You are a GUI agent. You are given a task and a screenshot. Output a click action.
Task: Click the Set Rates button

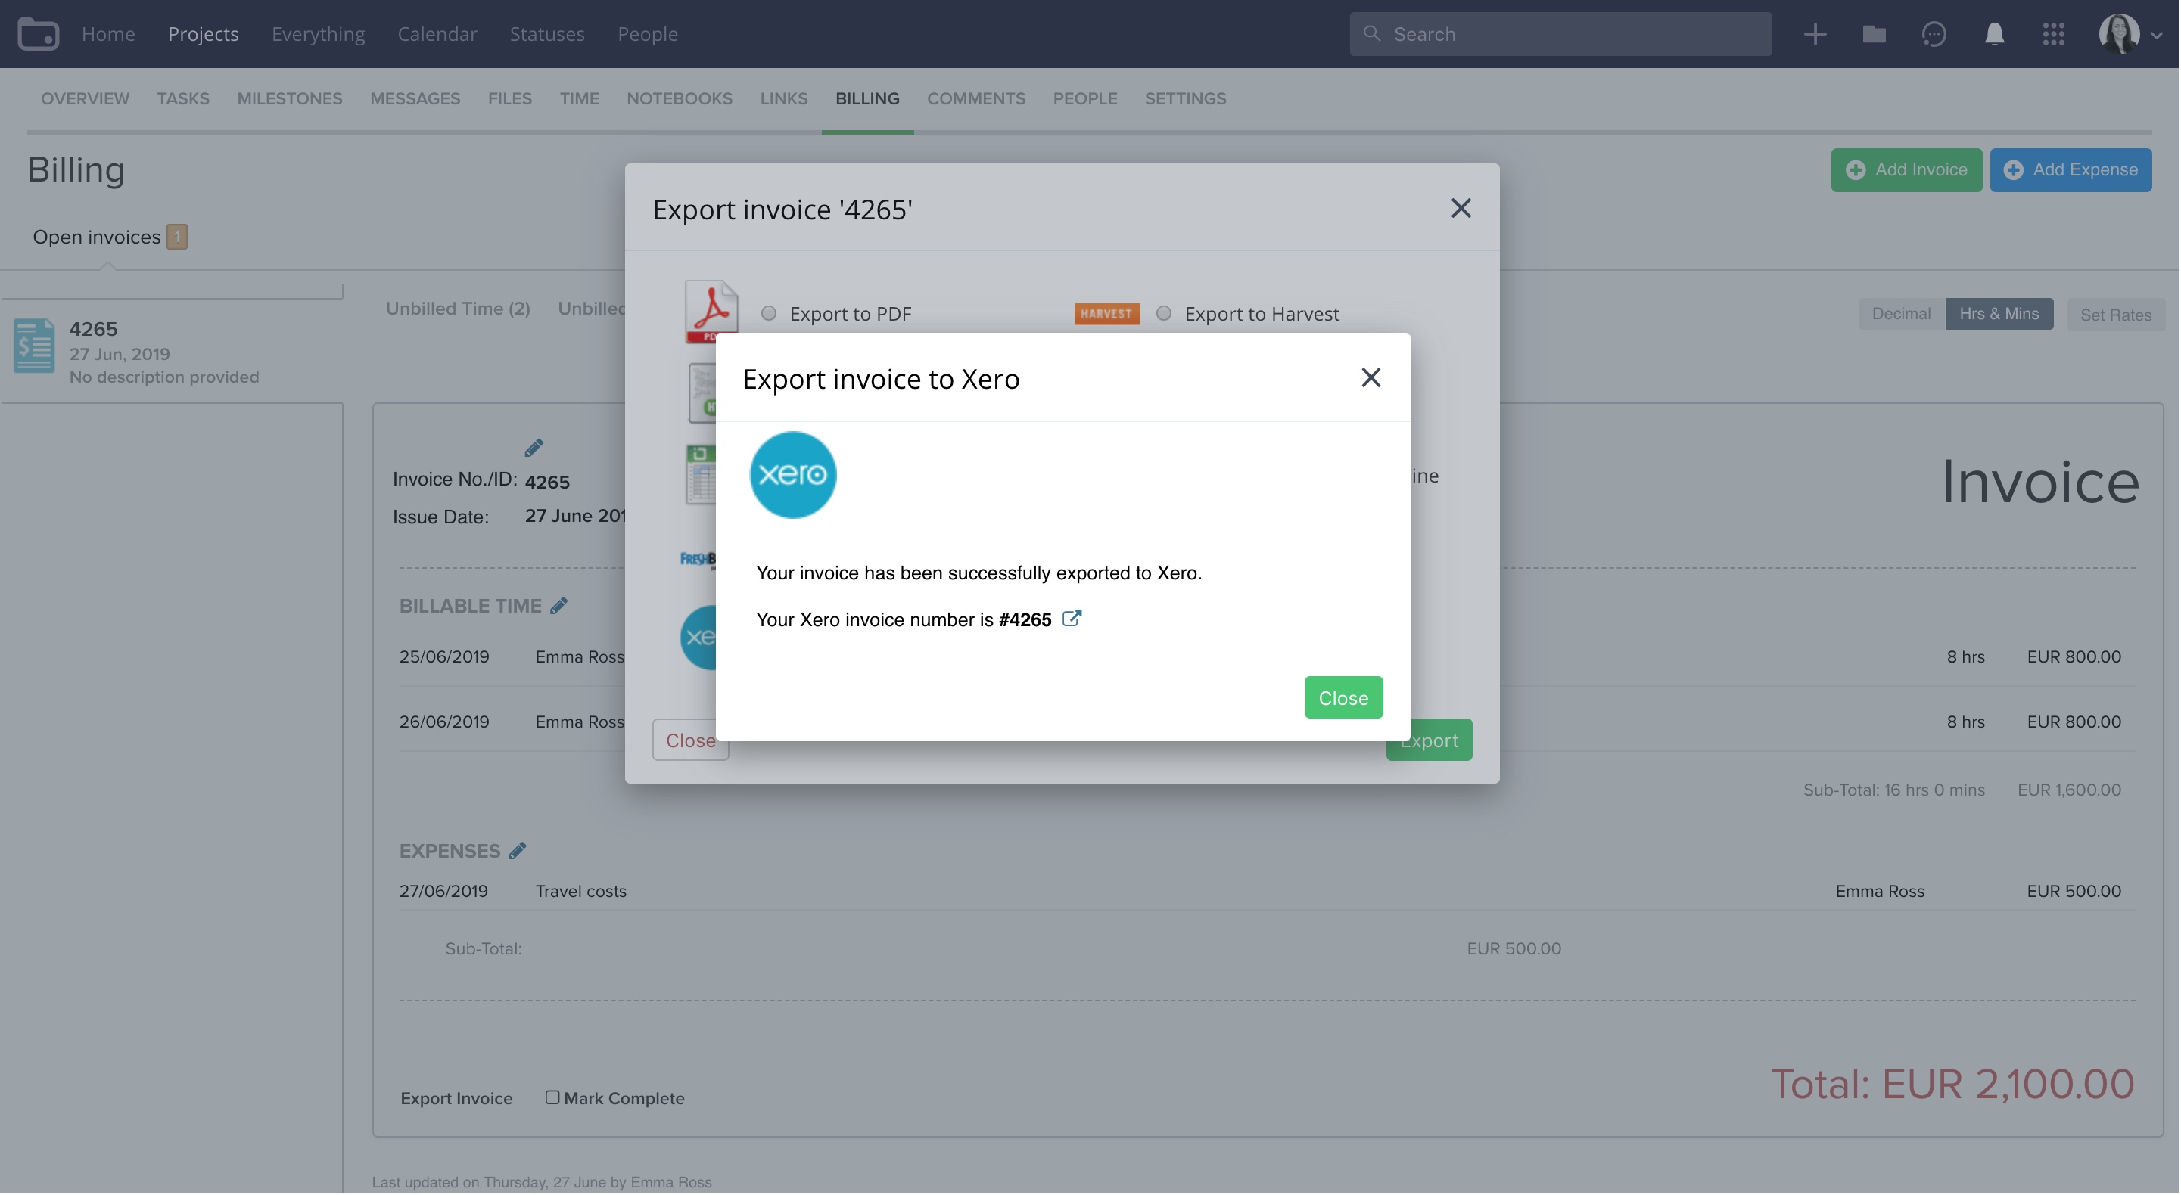coord(2115,315)
